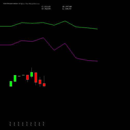
Task: Click the green candlestick above 27 Jul
Action: coord(32,74)
